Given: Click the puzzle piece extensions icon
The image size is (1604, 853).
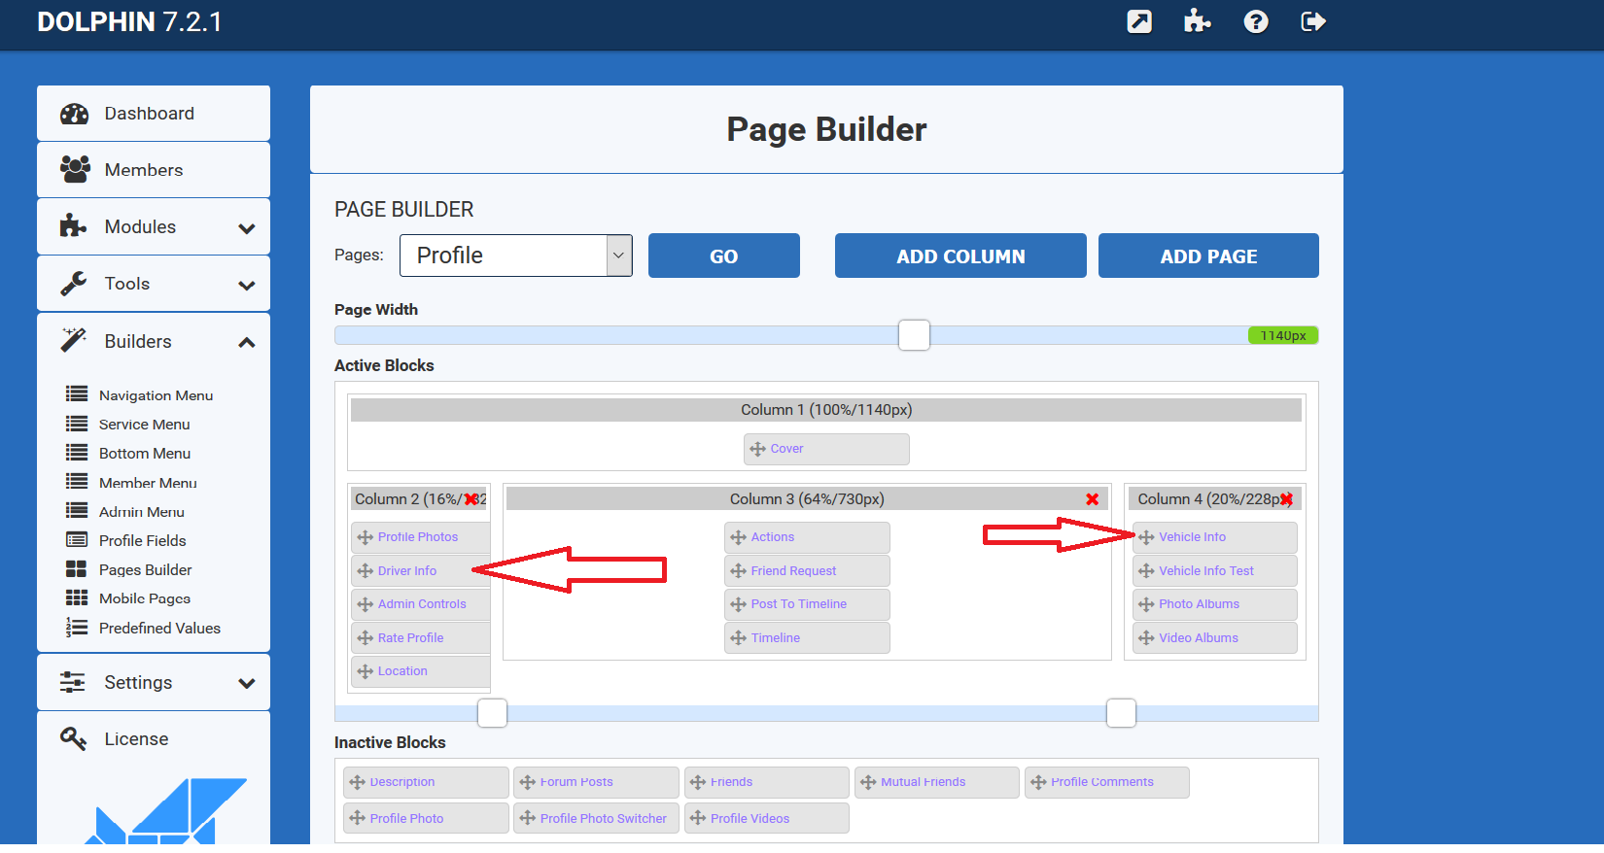Looking at the screenshot, I should (x=1197, y=21).
